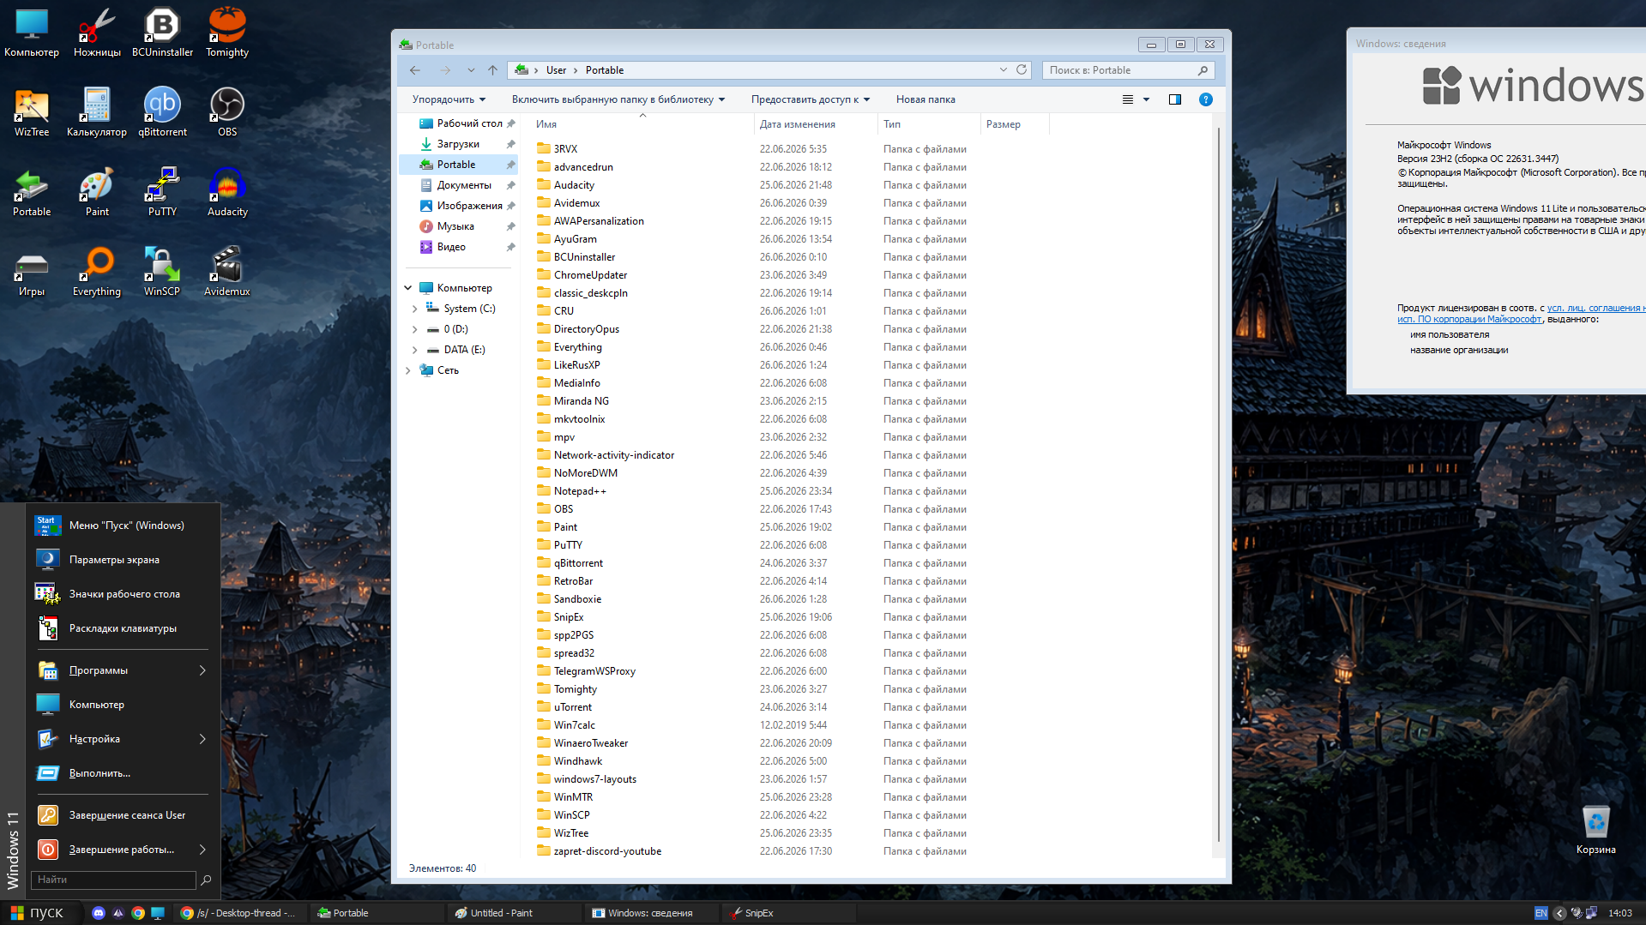Screen dimensions: 1646x925
Task: Launch qBittorrent from the desktop
Action: point(162,112)
